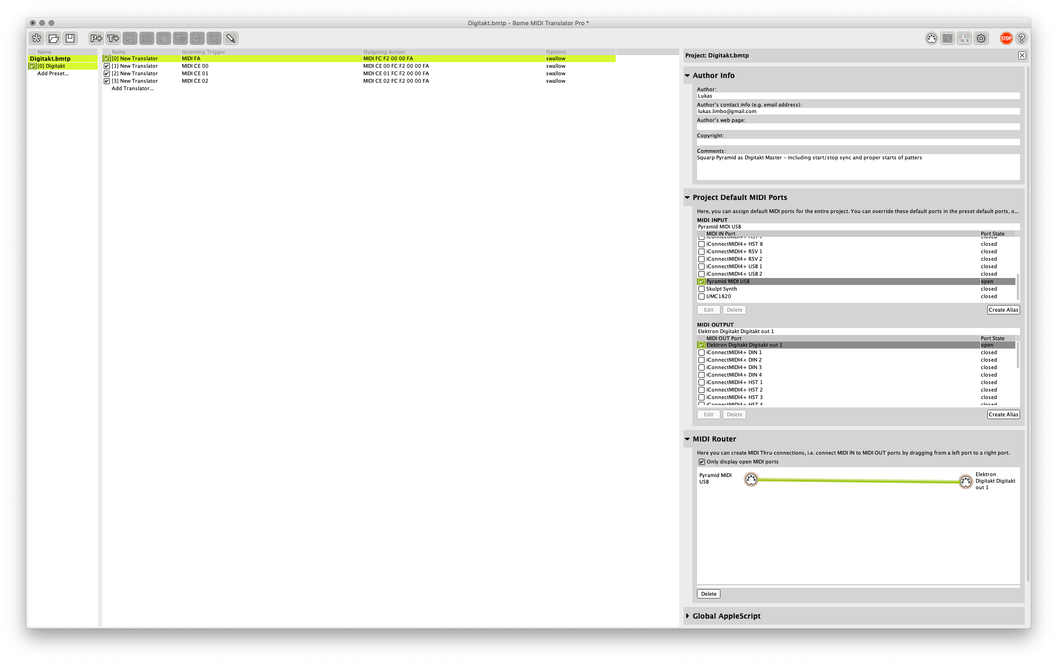The width and height of the screenshot is (1057, 663).
Task: Click the Cut scissors toolbar icon
Action: click(x=180, y=38)
